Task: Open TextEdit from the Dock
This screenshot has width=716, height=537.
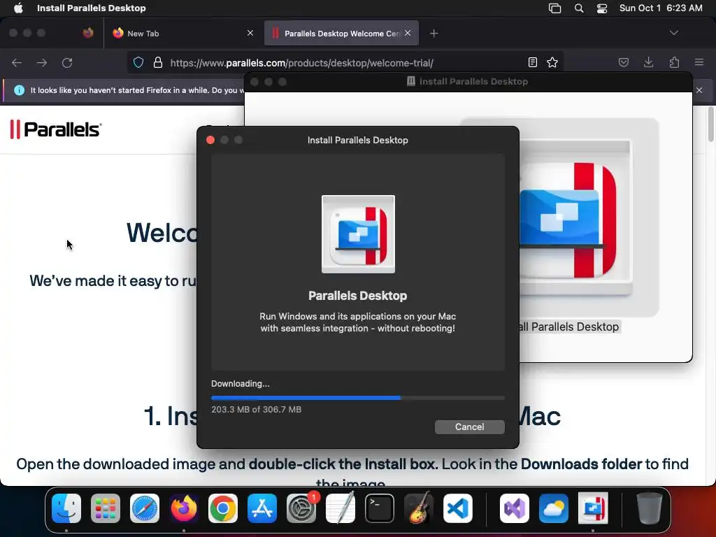Action: point(341,508)
